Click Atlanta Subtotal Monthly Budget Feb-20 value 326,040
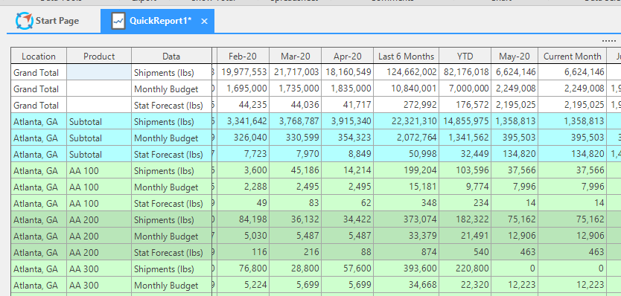 [x=243, y=138]
